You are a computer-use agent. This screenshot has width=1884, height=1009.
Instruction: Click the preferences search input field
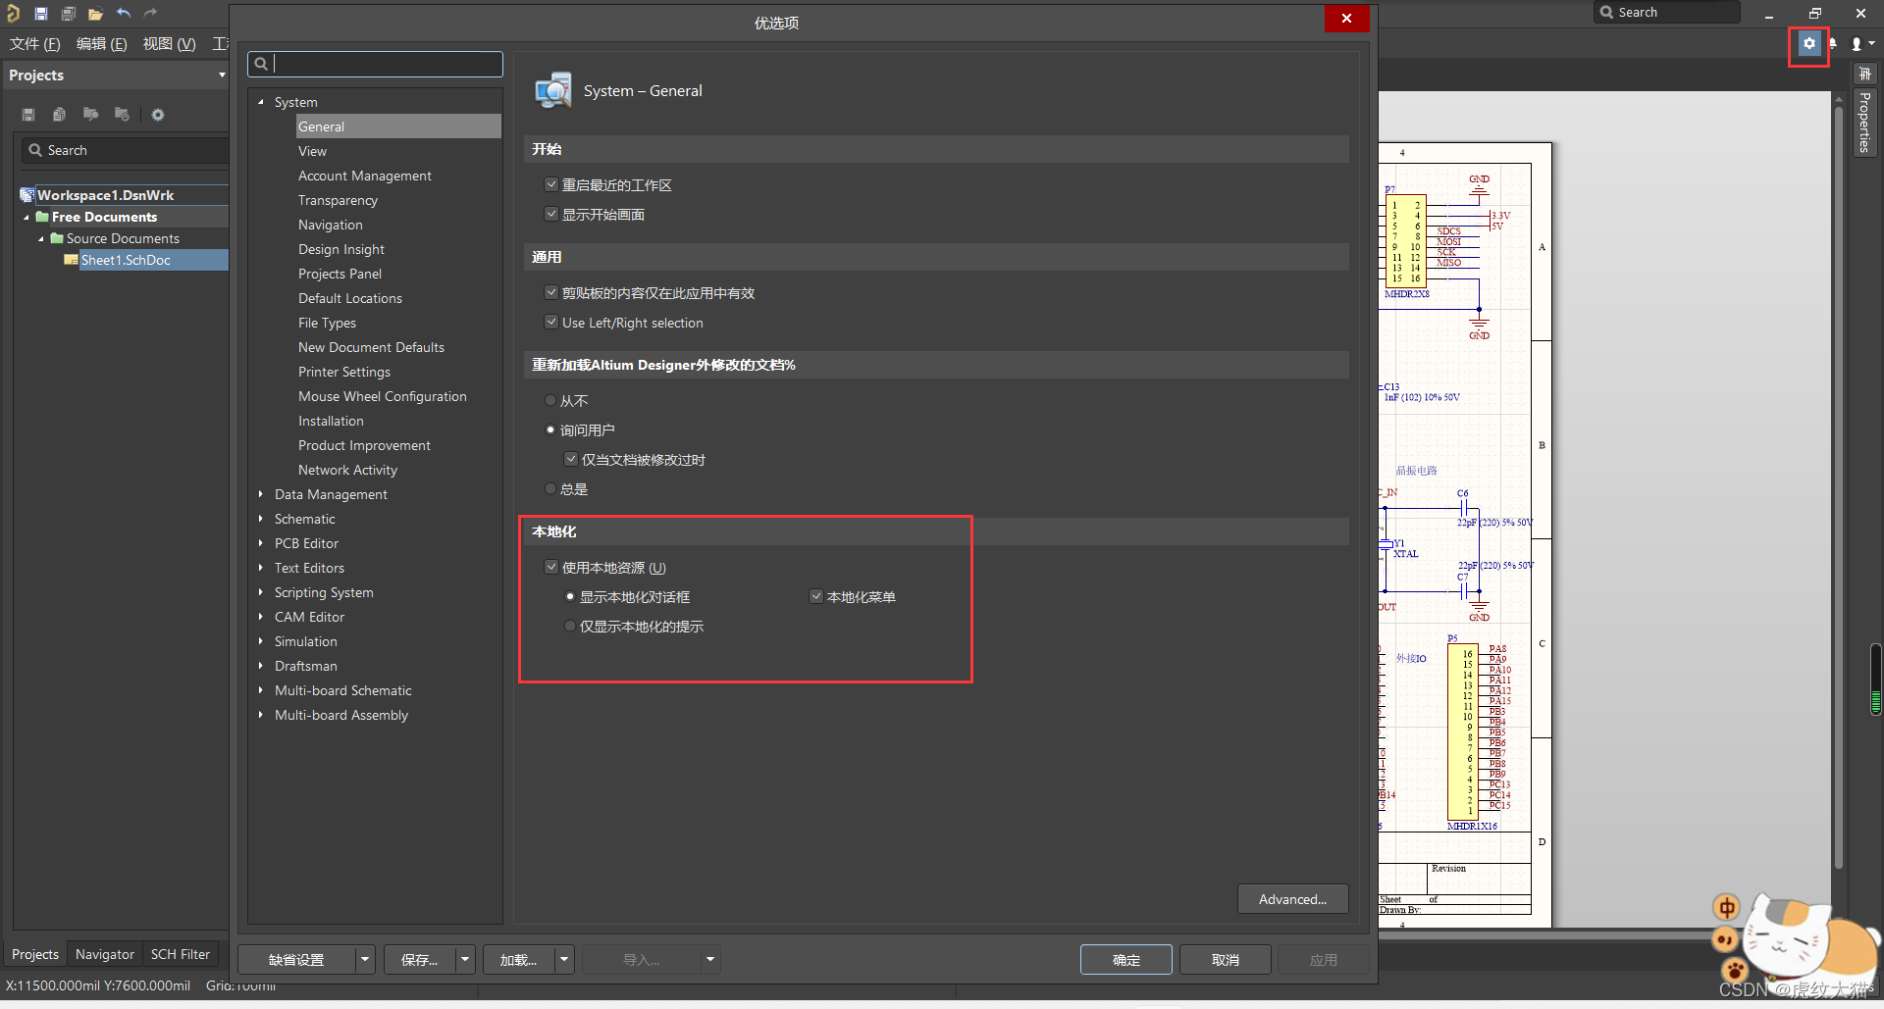click(x=375, y=65)
